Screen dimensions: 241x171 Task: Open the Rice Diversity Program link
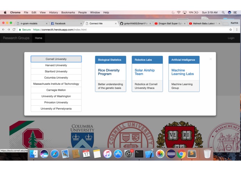pos(109,72)
